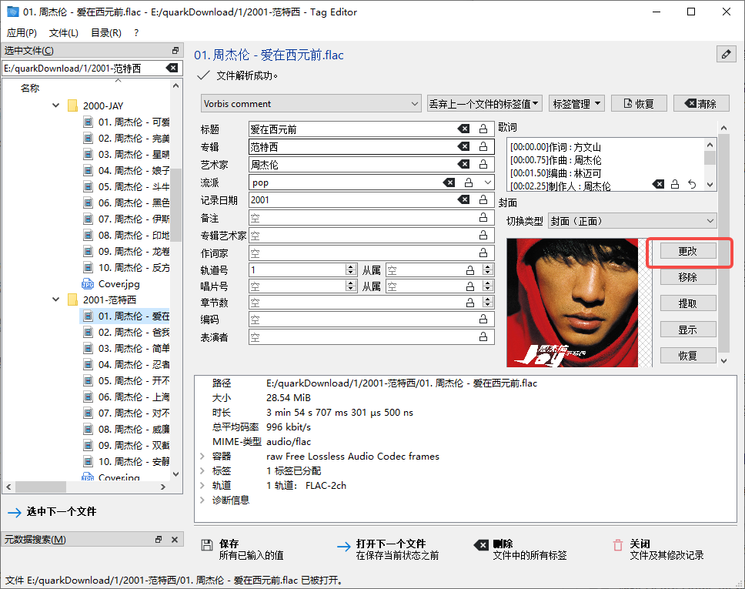Click the floppy disk save icon
The image size is (745, 589).
pyautogui.click(x=207, y=545)
